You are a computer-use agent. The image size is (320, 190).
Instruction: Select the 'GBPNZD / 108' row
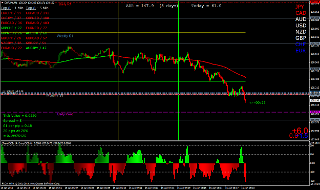(x=37, y=18)
